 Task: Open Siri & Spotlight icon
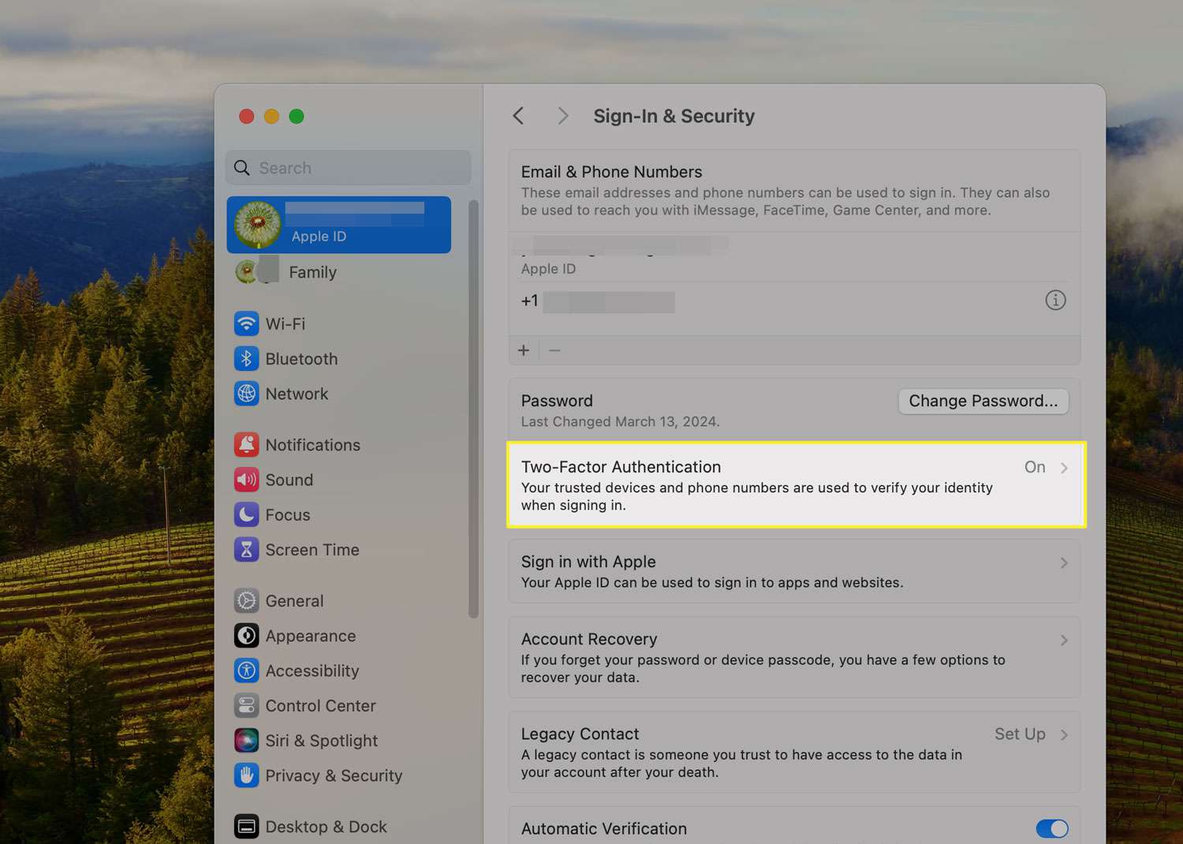tap(247, 741)
